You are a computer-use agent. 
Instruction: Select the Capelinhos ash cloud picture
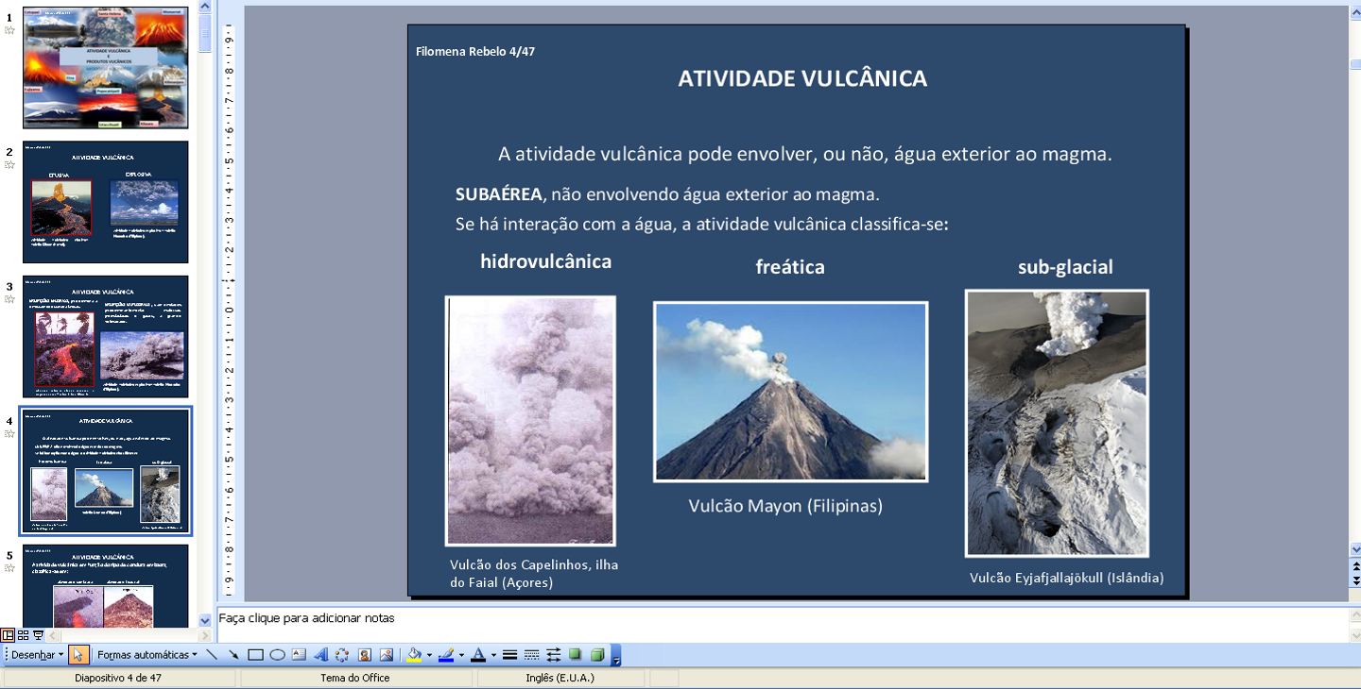tap(530, 421)
